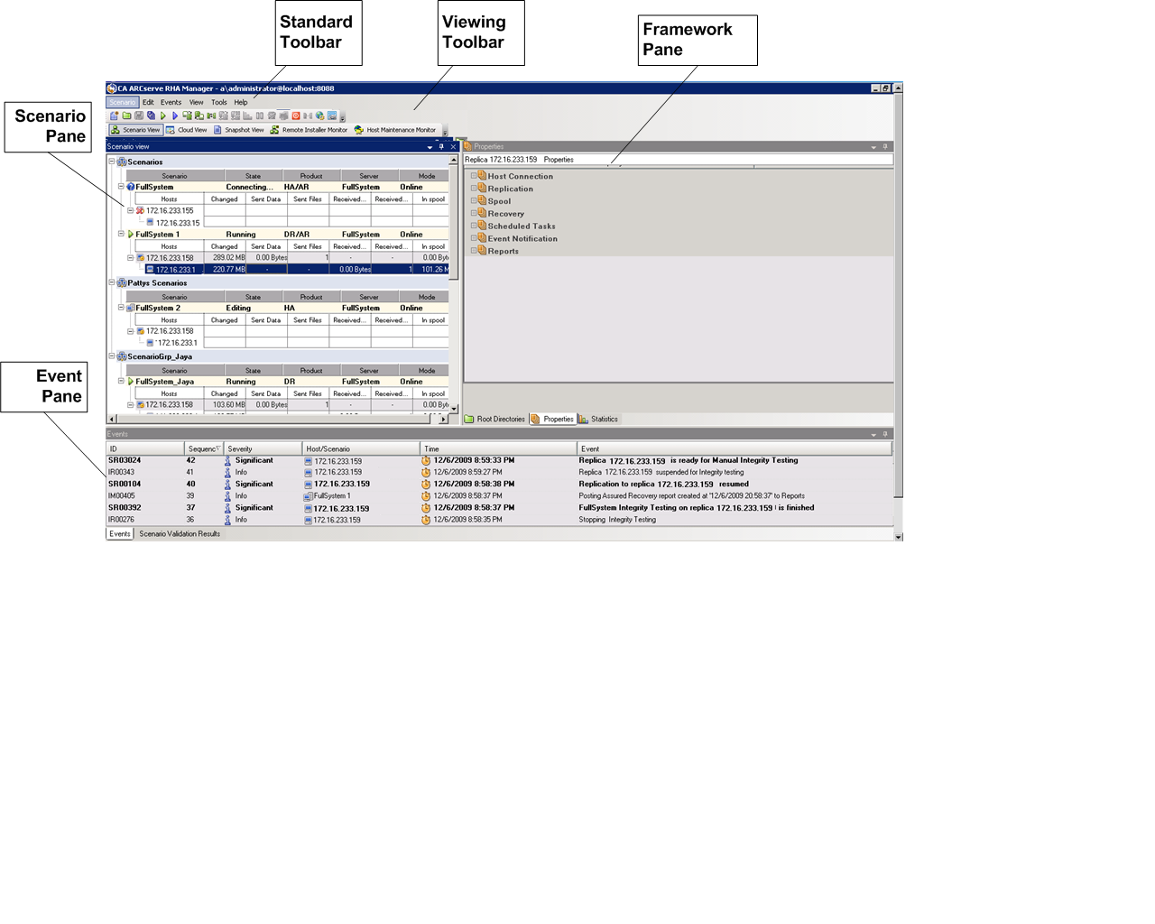Expand the Replication properties
This screenshot has height=924, width=1155.
tap(473, 189)
